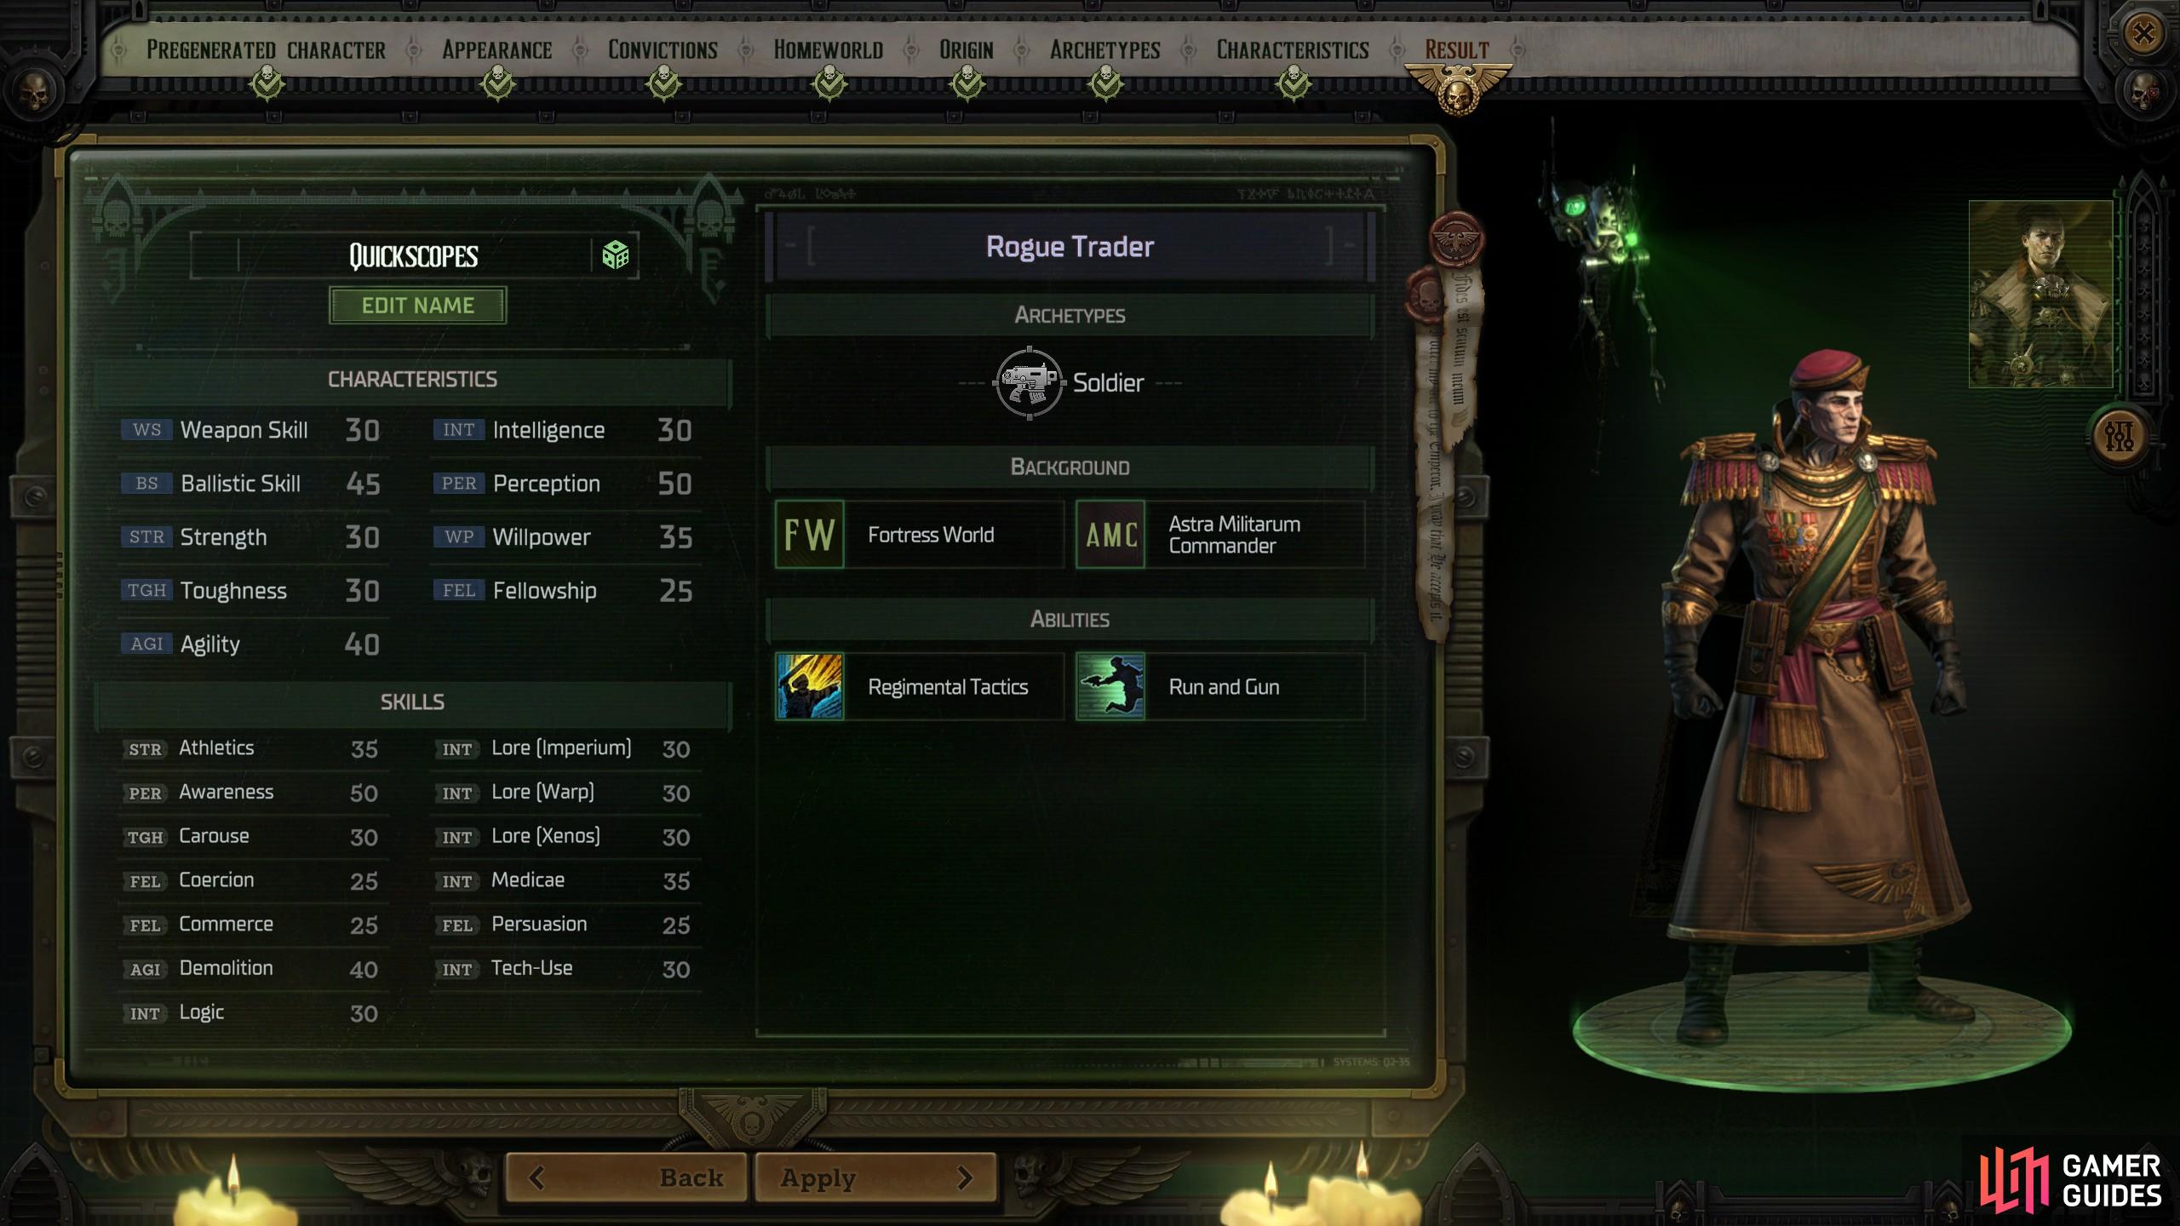Select the Regimental Tactics ability icon
The height and width of the screenshot is (1226, 2180).
[808, 687]
